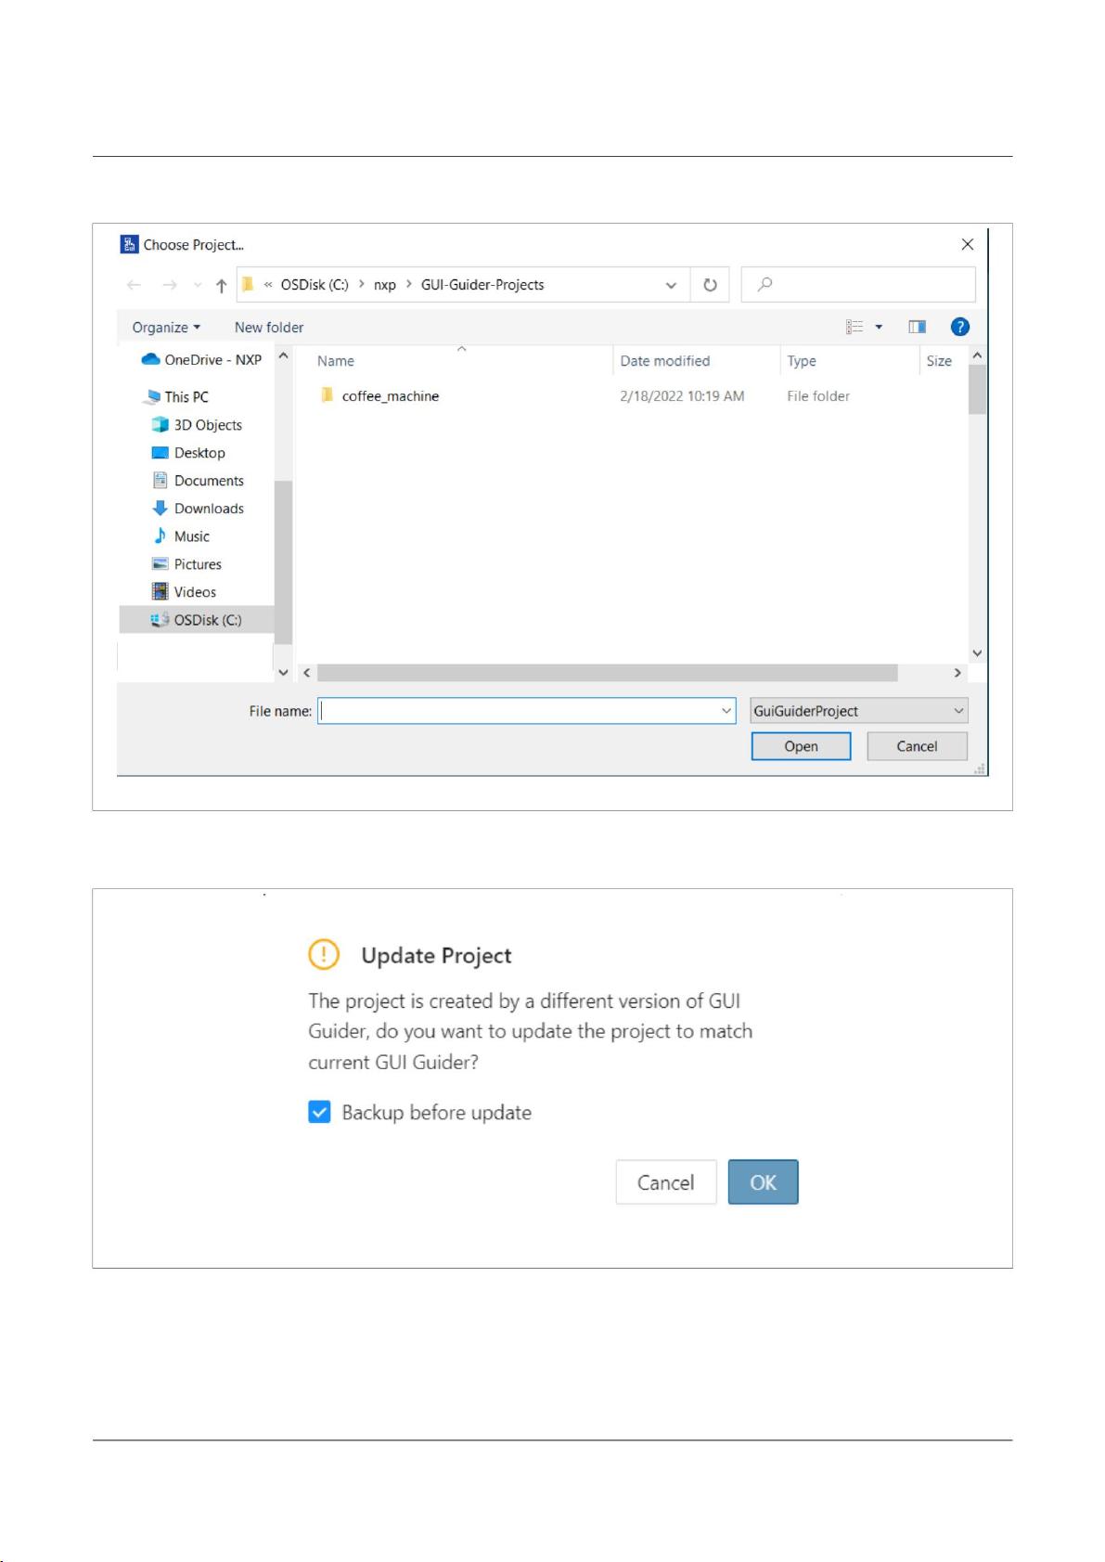This screenshot has height=1562, width=1105.
Task: Expand the address bar history dropdown
Action: click(671, 285)
